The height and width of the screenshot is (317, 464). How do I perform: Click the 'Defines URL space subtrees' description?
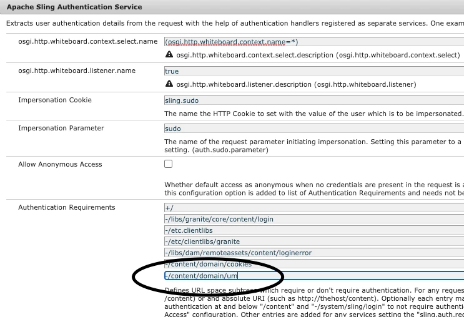[314, 302]
